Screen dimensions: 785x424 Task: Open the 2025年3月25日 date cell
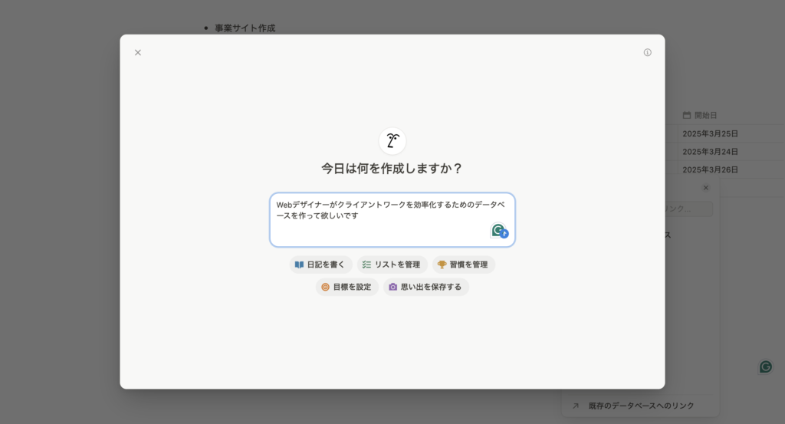[x=710, y=133]
